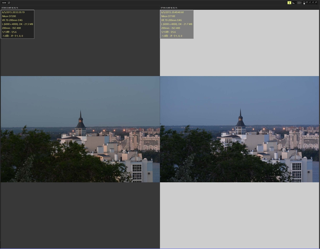Click the fit-to-window zoom icon
Screen dimensions: 320x249
point(304,2)
